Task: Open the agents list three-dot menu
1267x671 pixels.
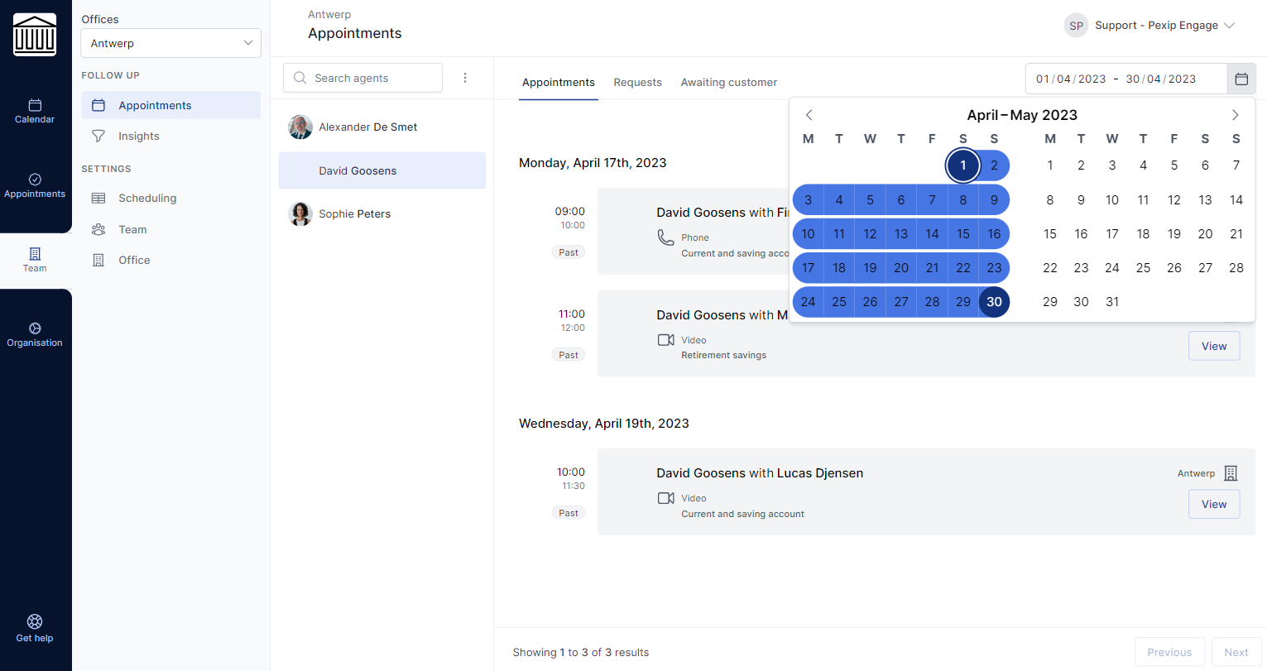Action: [465, 78]
